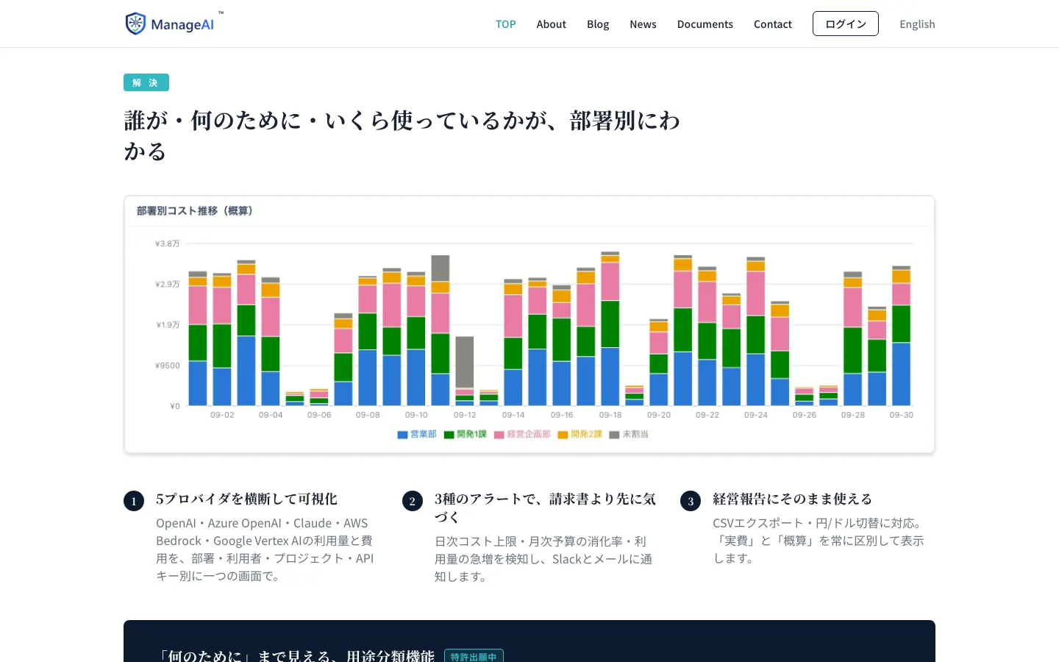
Task: Click the heading 5プロバイダを横断して可視化
Action: click(246, 499)
